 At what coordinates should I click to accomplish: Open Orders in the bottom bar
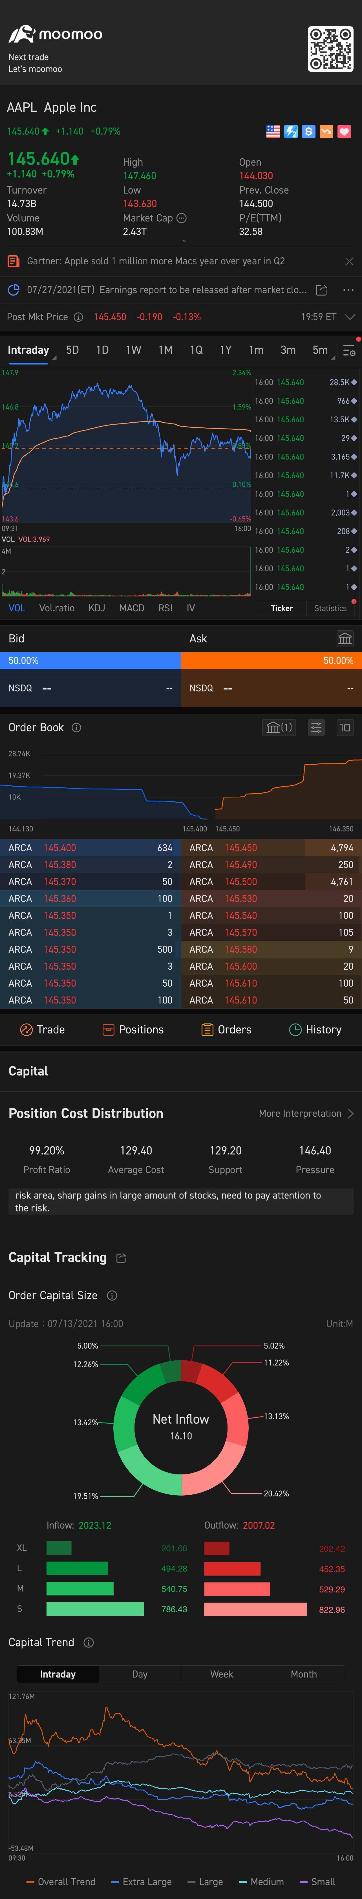coord(226,1030)
